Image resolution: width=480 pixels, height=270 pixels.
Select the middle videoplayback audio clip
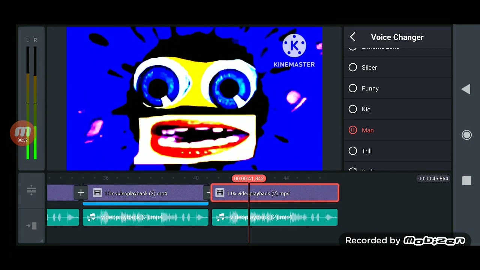[x=145, y=217]
